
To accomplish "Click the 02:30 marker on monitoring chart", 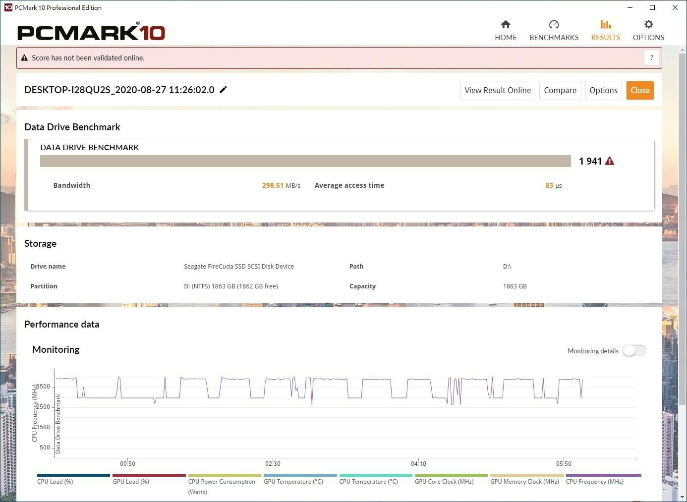I will point(273,464).
